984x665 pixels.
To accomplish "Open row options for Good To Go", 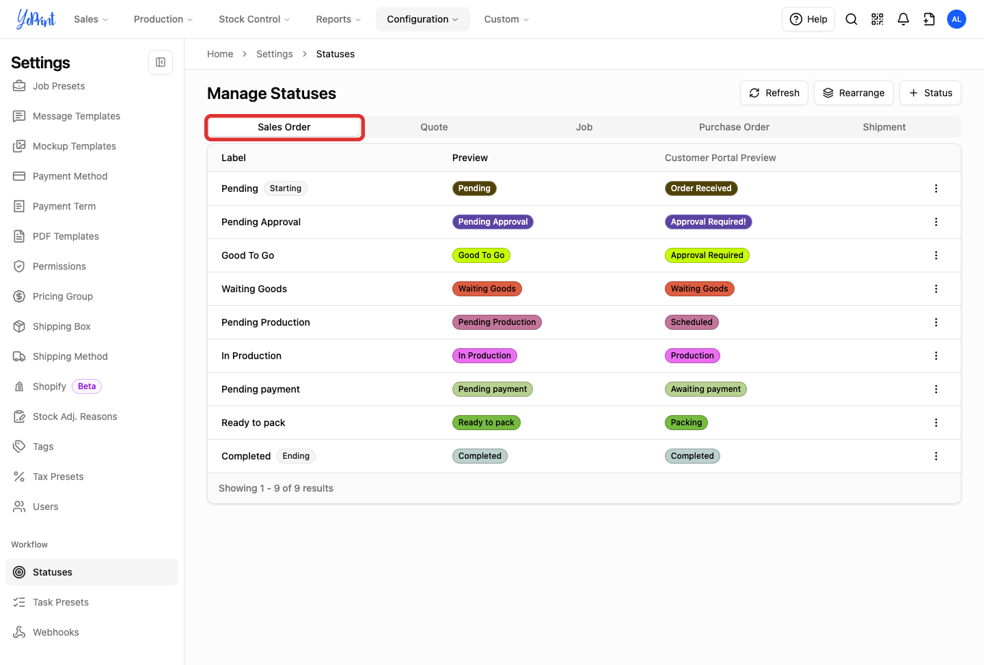I will click(936, 255).
